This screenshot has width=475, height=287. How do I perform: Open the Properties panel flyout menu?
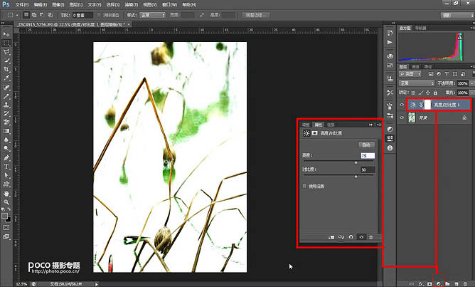[x=378, y=125]
